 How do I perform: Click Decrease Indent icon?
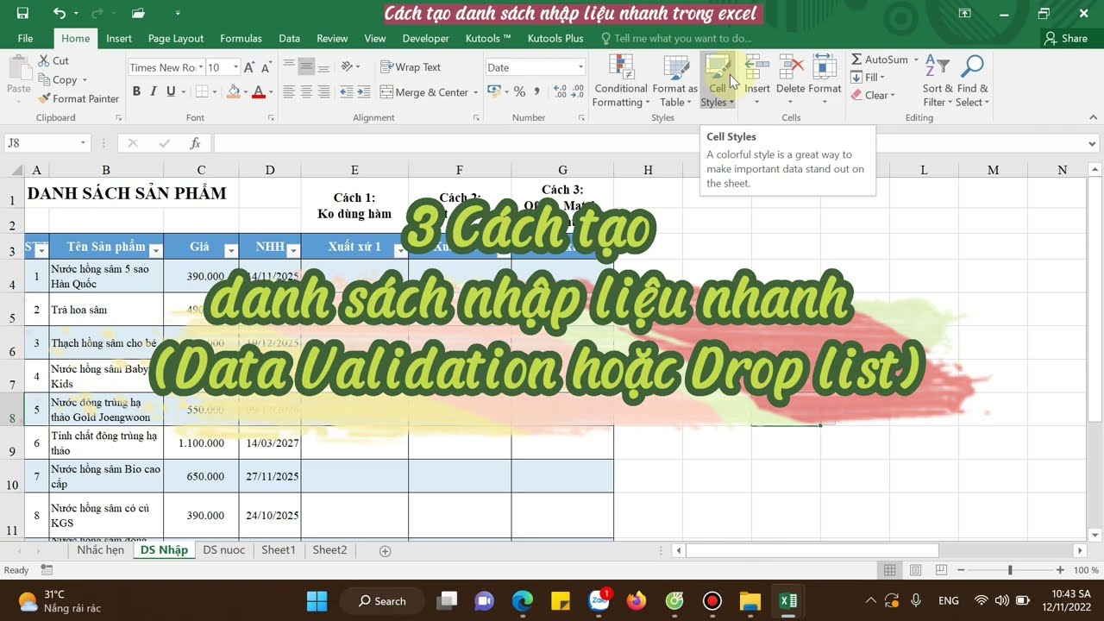(x=346, y=91)
